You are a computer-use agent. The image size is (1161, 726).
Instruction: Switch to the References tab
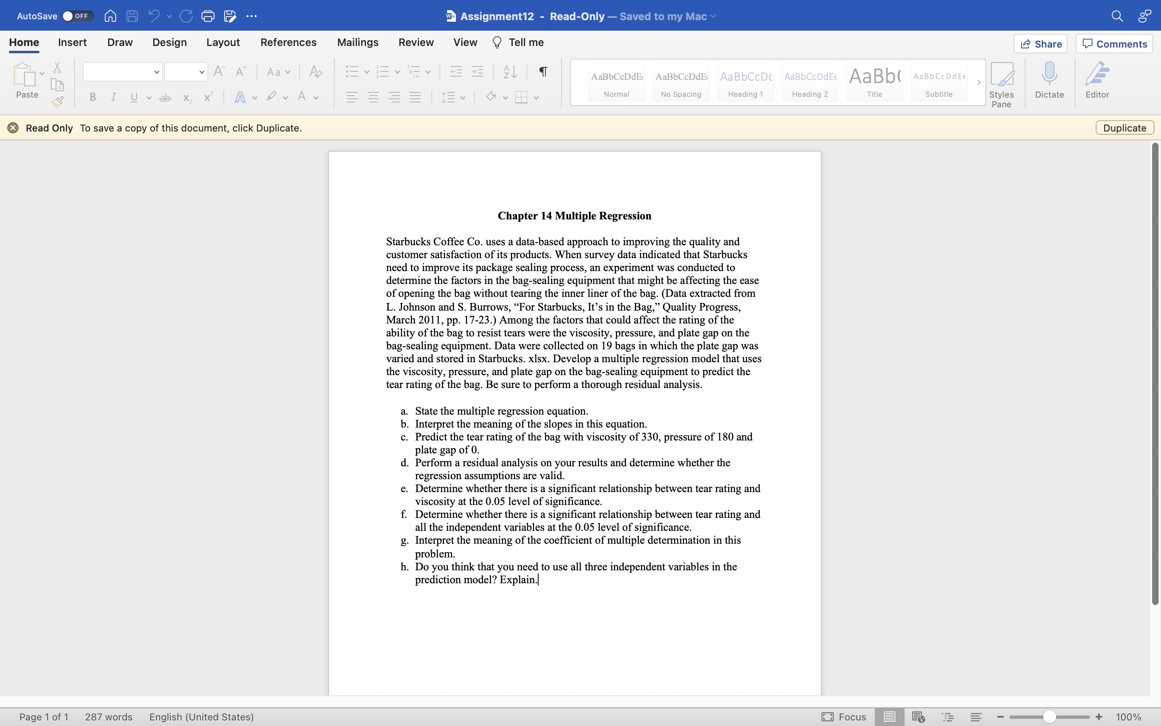[x=288, y=42]
